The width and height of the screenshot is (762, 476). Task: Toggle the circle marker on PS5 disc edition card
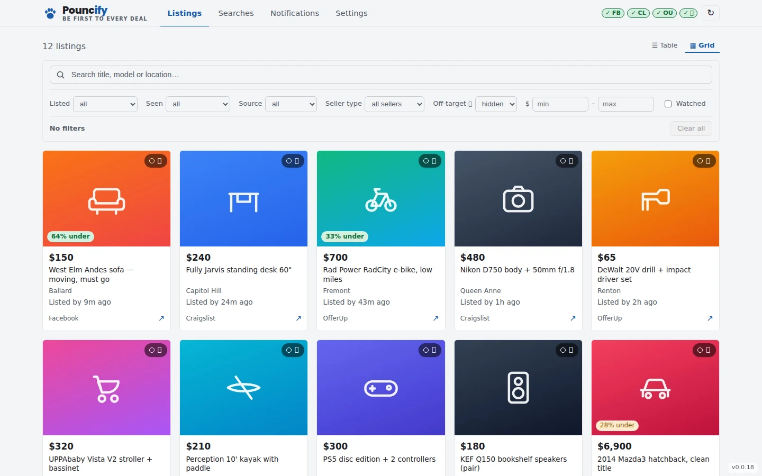click(x=426, y=350)
